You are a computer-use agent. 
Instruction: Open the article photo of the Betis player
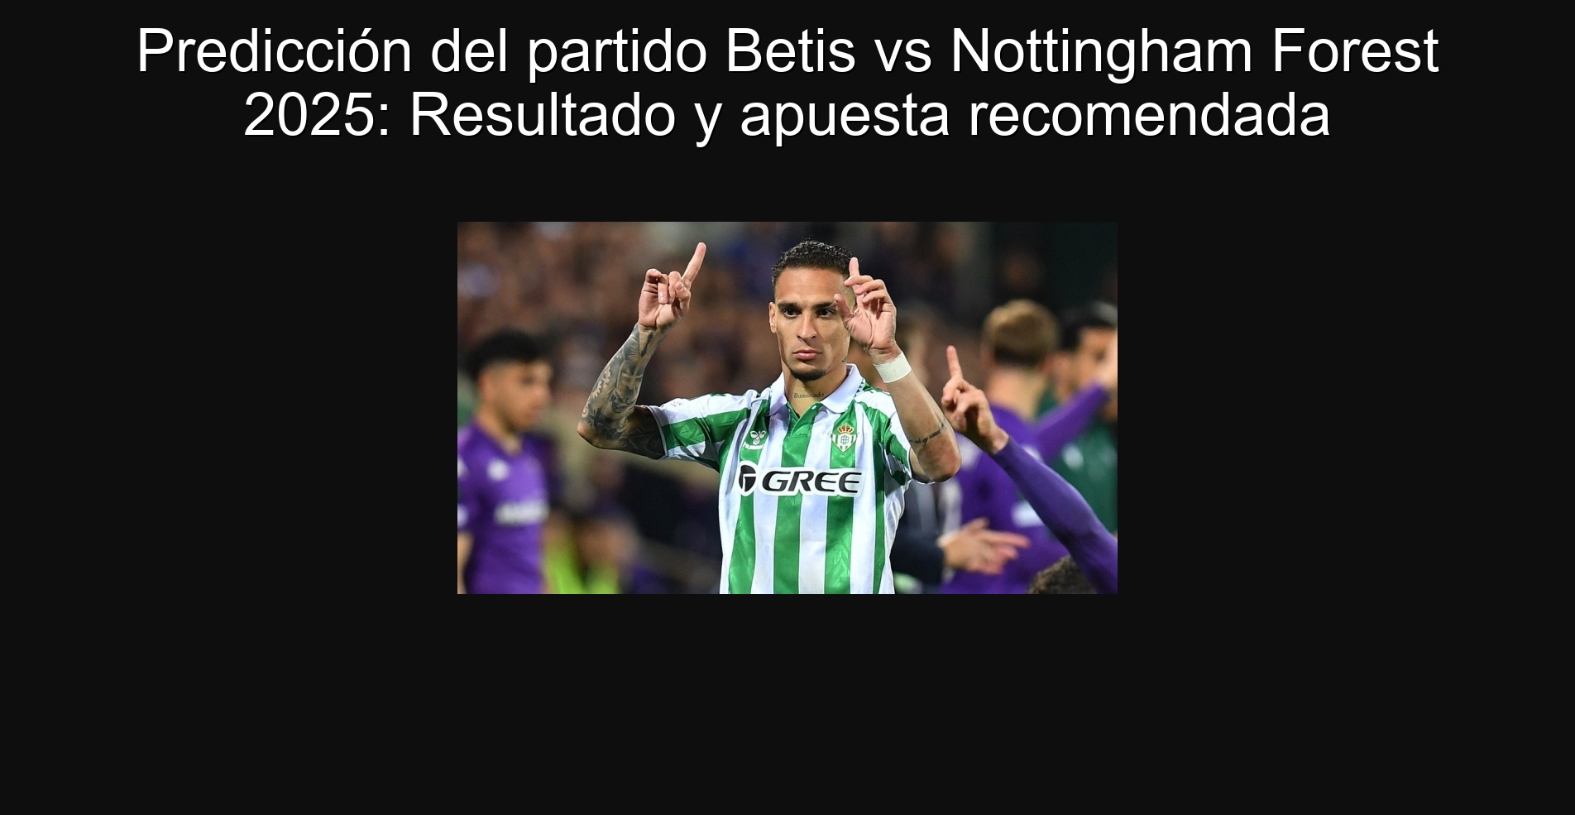tap(787, 408)
